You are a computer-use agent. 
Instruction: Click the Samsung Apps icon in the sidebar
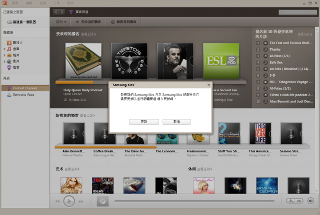(x=9, y=95)
